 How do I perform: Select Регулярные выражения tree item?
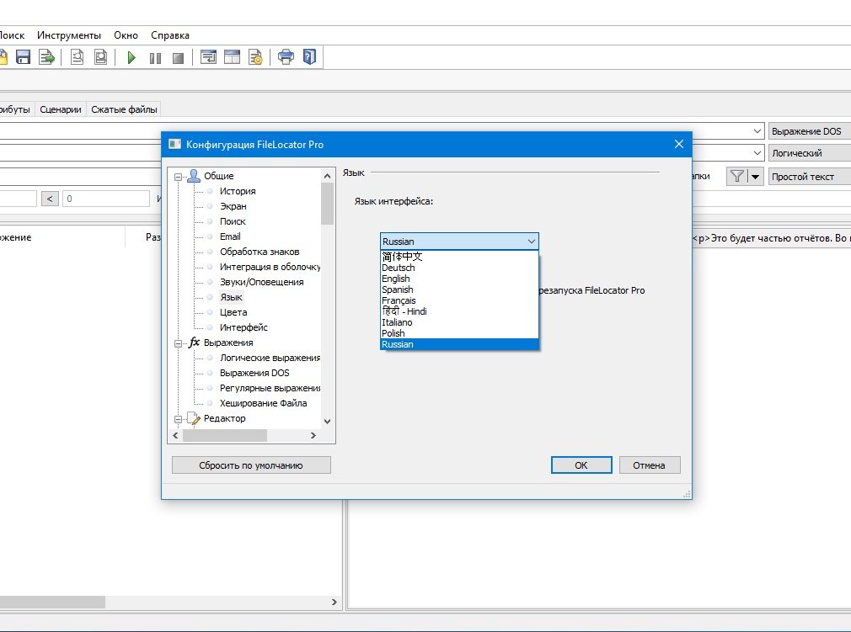tap(269, 389)
